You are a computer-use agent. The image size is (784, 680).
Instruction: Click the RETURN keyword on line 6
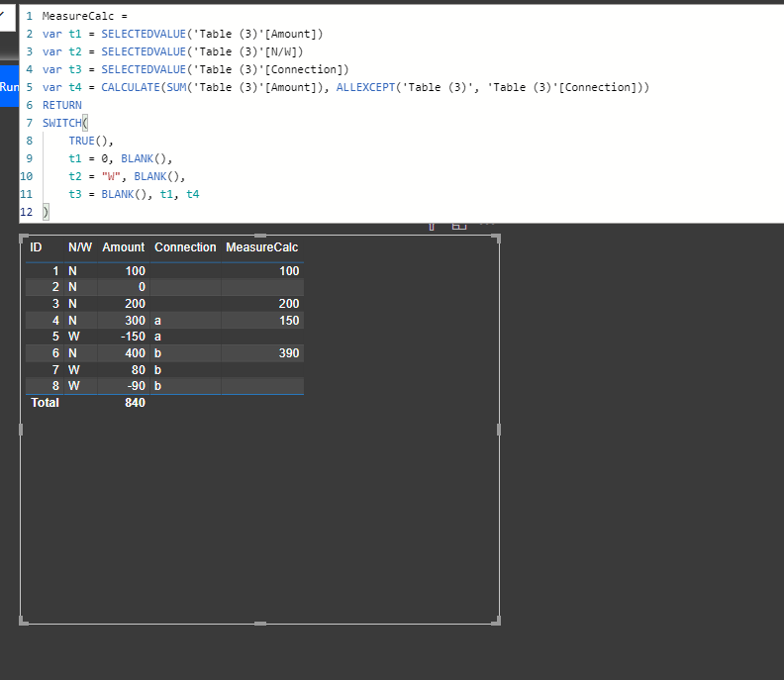[x=62, y=105]
